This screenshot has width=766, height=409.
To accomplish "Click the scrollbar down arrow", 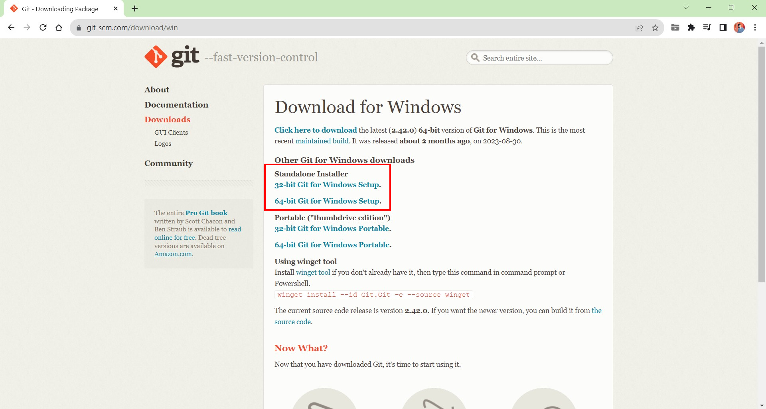I will [x=762, y=405].
